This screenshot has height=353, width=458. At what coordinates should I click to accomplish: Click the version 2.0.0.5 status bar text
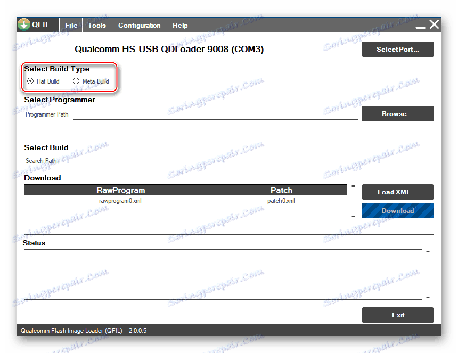click(137, 331)
